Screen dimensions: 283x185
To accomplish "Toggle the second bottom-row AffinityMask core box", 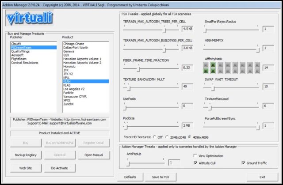I will 213,71.
